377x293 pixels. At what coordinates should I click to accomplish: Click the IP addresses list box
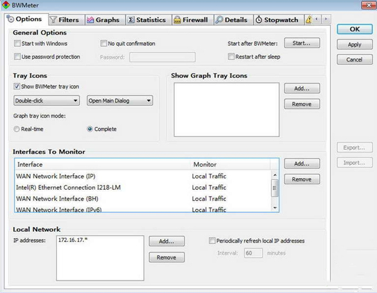click(99, 258)
